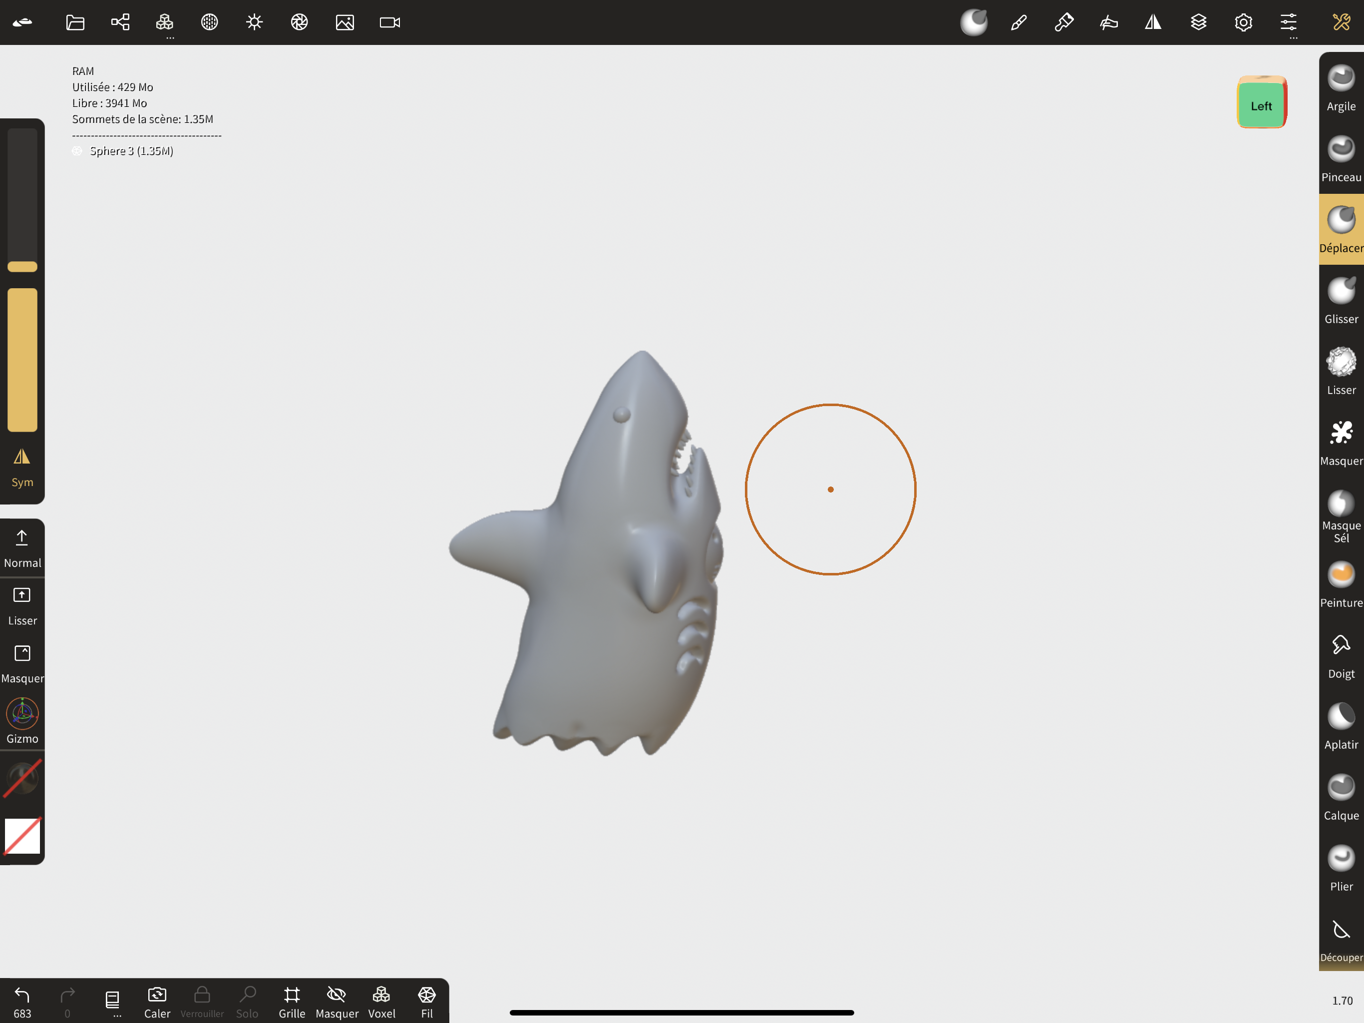1364x1023 pixels.
Task: Open the topology sphere grid menu
Action: 210,22
